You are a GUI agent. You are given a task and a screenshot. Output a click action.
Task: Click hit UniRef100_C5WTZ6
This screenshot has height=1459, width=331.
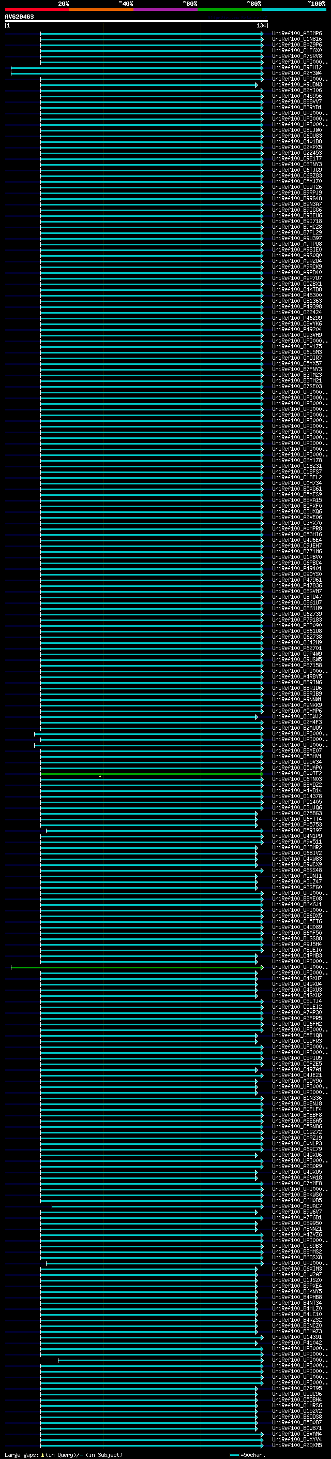[x=297, y=187]
